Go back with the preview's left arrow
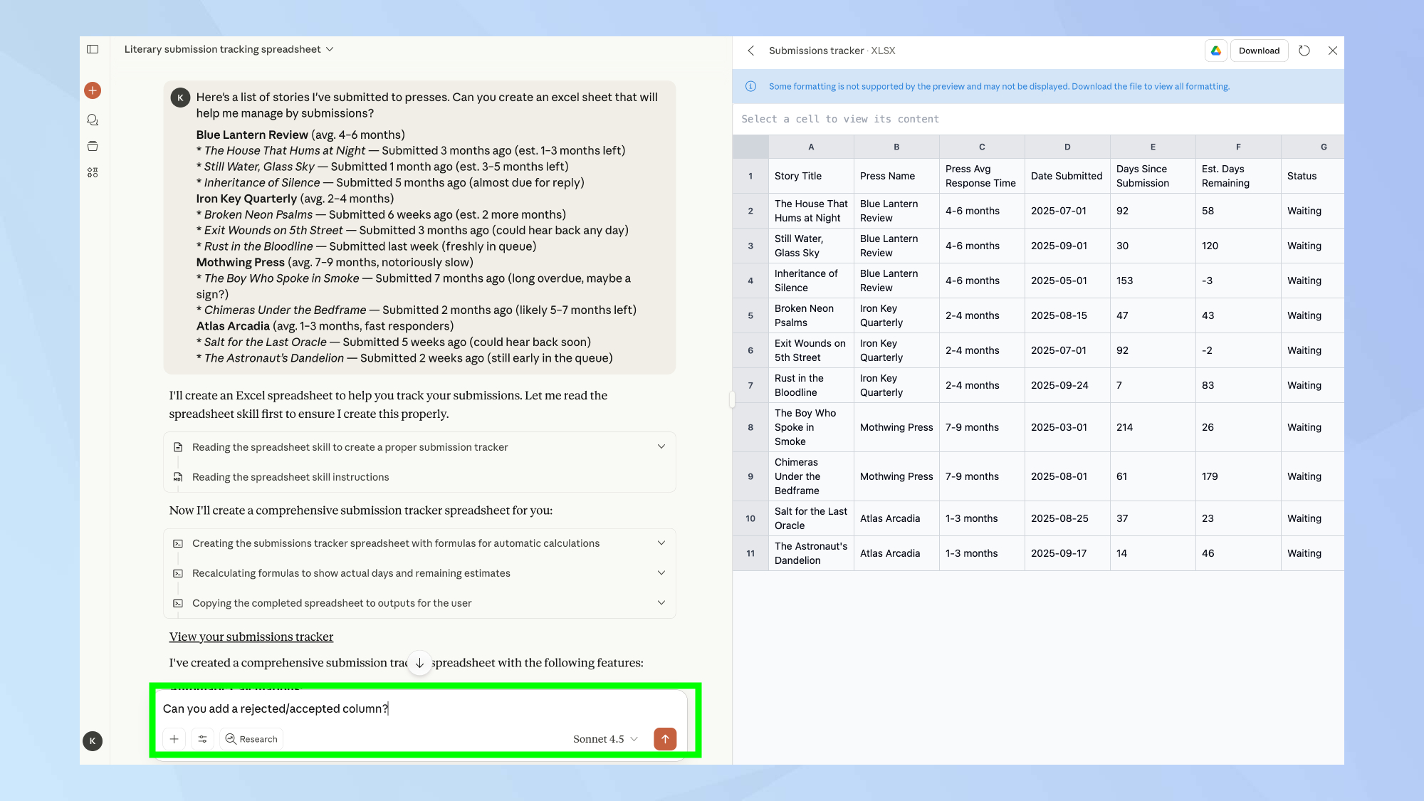 [750, 51]
